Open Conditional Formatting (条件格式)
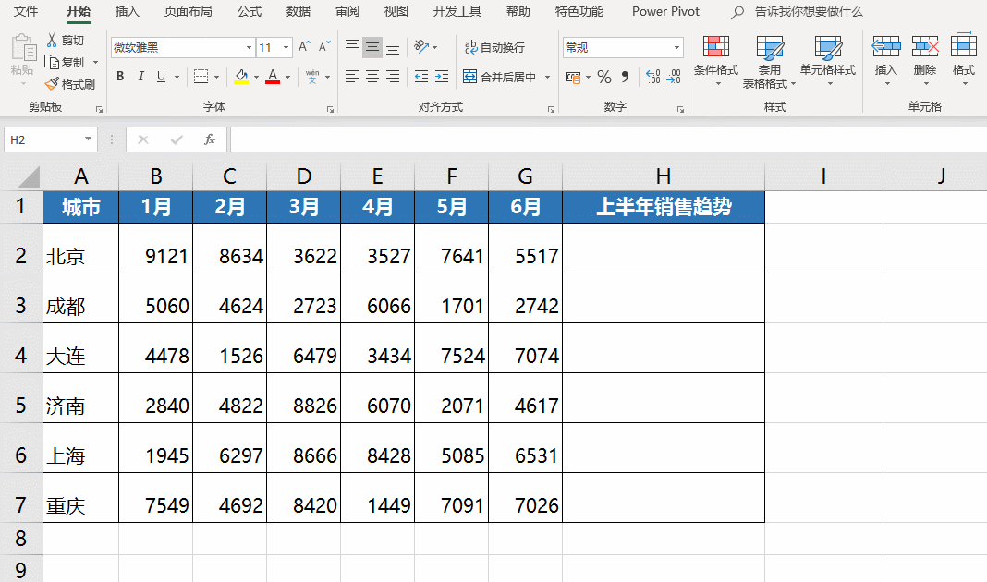987x582 pixels. 715,60
